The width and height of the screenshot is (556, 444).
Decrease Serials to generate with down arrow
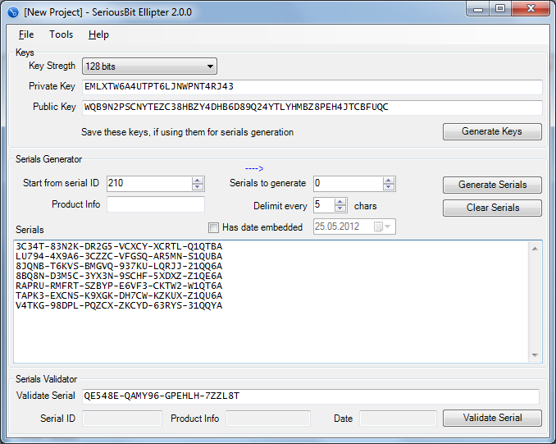(389, 187)
